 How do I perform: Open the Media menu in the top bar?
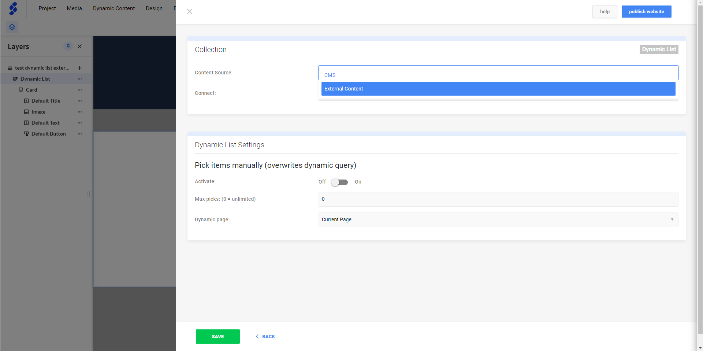[x=74, y=8]
